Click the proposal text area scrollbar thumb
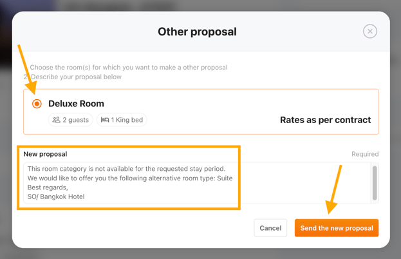 tap(375, 183)
